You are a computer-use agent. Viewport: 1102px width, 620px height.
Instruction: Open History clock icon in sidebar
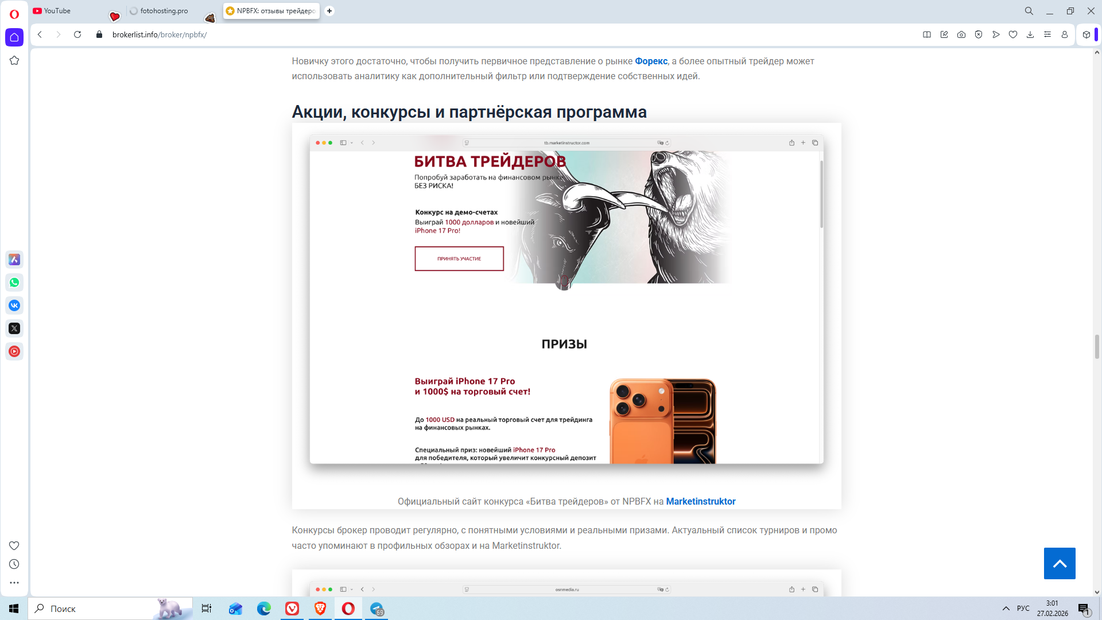click(14, 564)
